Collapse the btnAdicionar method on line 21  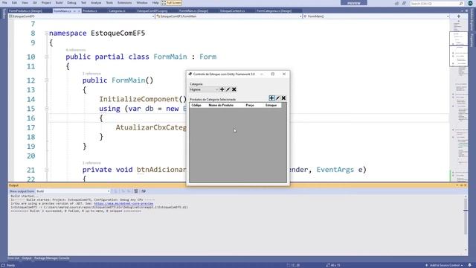coord(46,170)
